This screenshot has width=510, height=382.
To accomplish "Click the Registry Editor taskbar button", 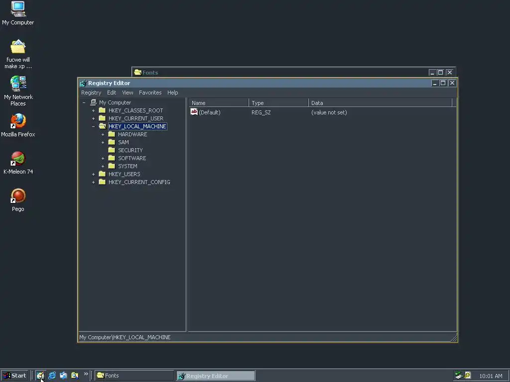I will coord(216,376).
